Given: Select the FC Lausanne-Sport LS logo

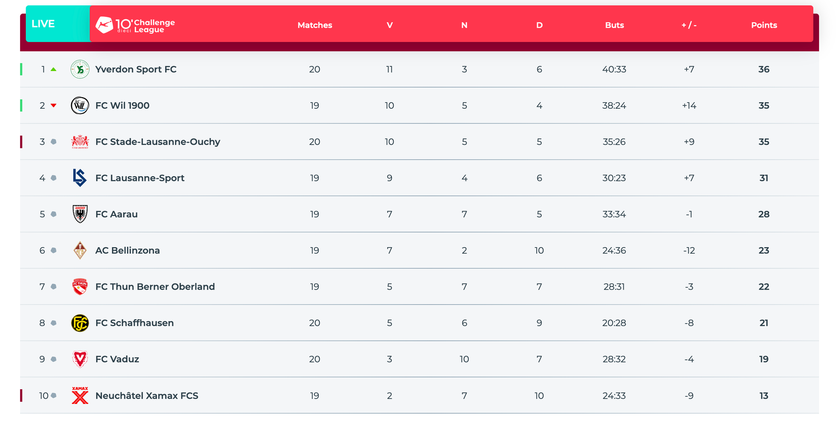Looking at the screenshot, I should (80, 178).
